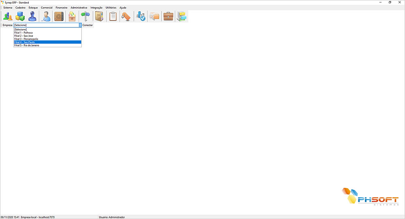Click the colored cubes toolbar icon
Screen dimensions: 405x219
pyautogui.click(x=20, y=16)
